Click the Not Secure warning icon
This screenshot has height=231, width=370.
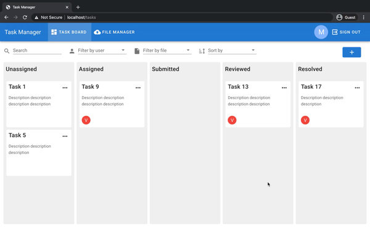tap(36, 17)
